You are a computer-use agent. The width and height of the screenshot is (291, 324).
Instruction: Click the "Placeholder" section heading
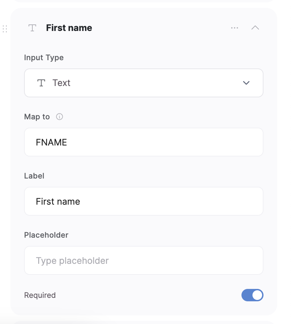coord(46,235)
